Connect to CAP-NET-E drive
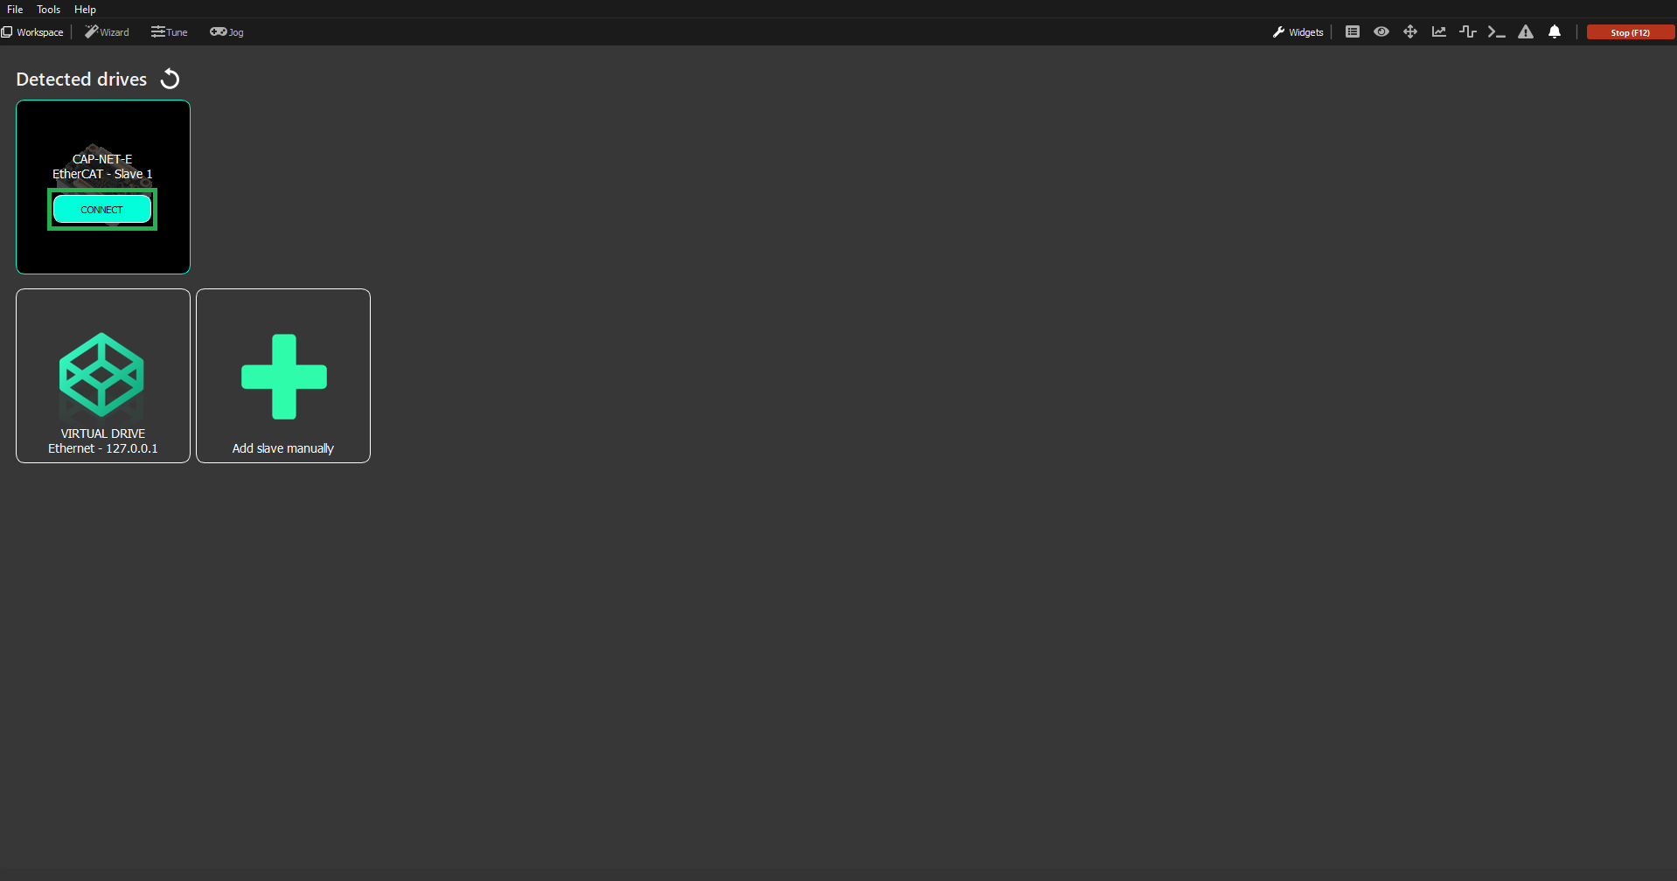The width and height of the screenshot is (1677, 881). pos(102,210)
